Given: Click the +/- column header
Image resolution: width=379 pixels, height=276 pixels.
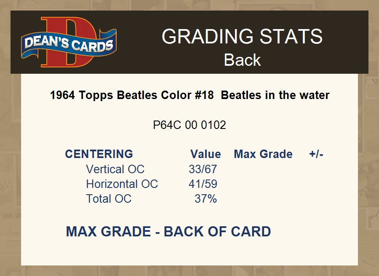Looking at the screenshot, I should pyautogui.click(x=316, y=154).
